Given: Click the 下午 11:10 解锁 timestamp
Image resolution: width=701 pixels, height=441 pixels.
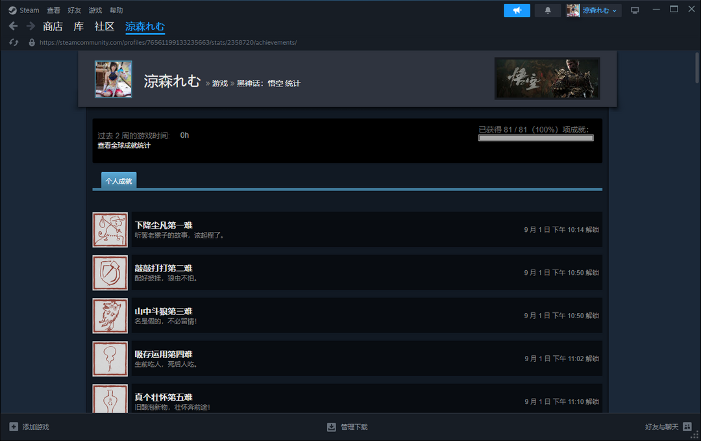Looking at the screenshot, I should coord(561,401).
